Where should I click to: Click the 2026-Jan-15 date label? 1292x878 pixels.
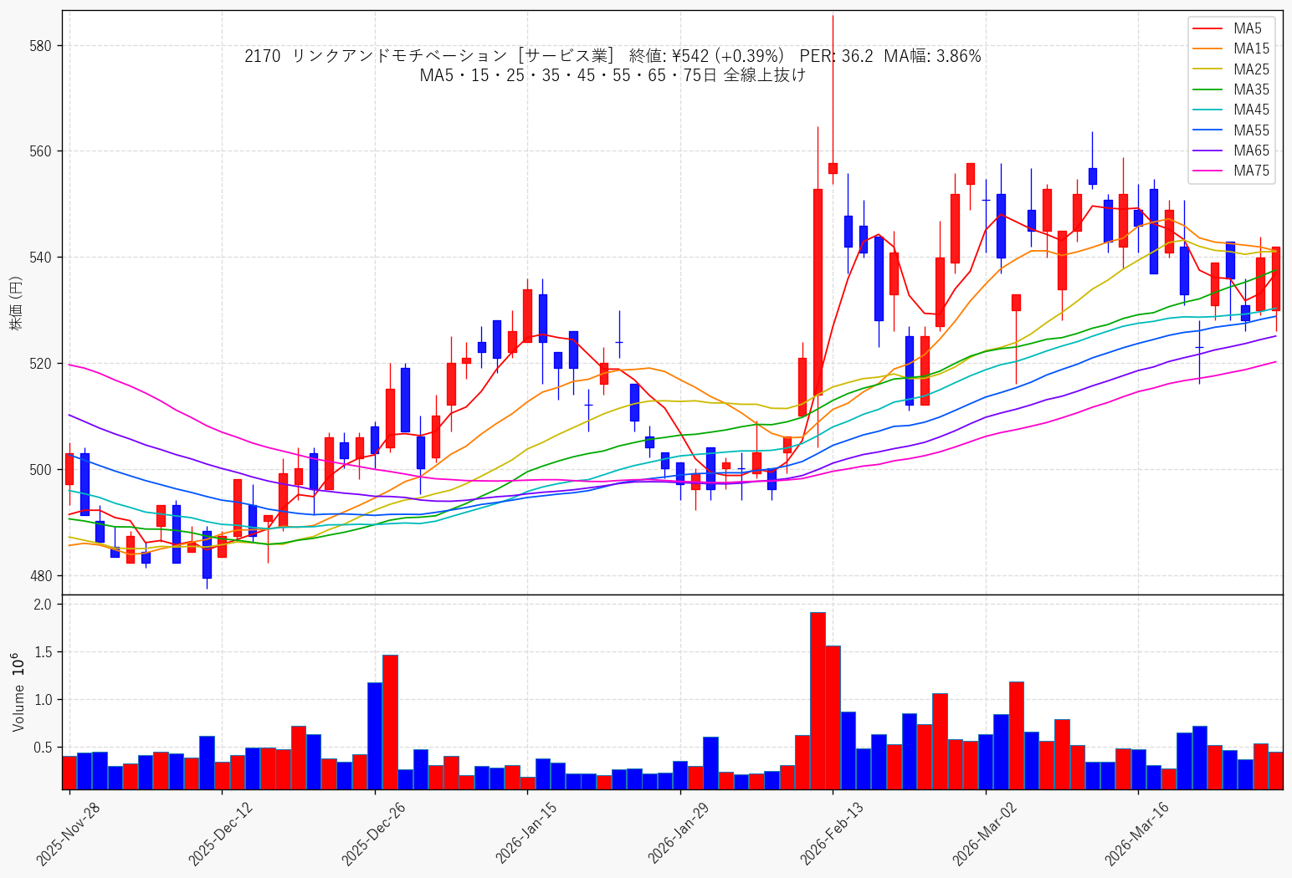coord(526,834)
